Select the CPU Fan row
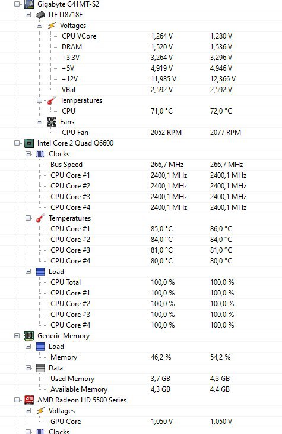Viewport: 282px width, 434px height. (x=141, y=133)
